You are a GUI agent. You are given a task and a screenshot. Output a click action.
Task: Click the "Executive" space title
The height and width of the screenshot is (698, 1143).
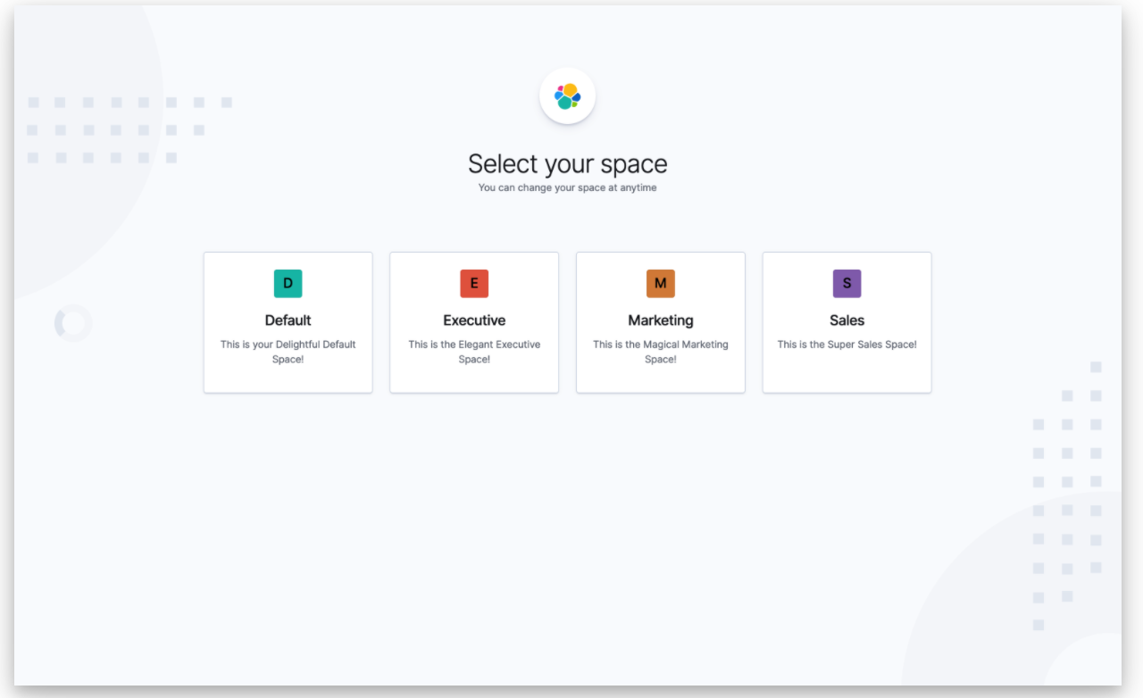pos(474,320)
